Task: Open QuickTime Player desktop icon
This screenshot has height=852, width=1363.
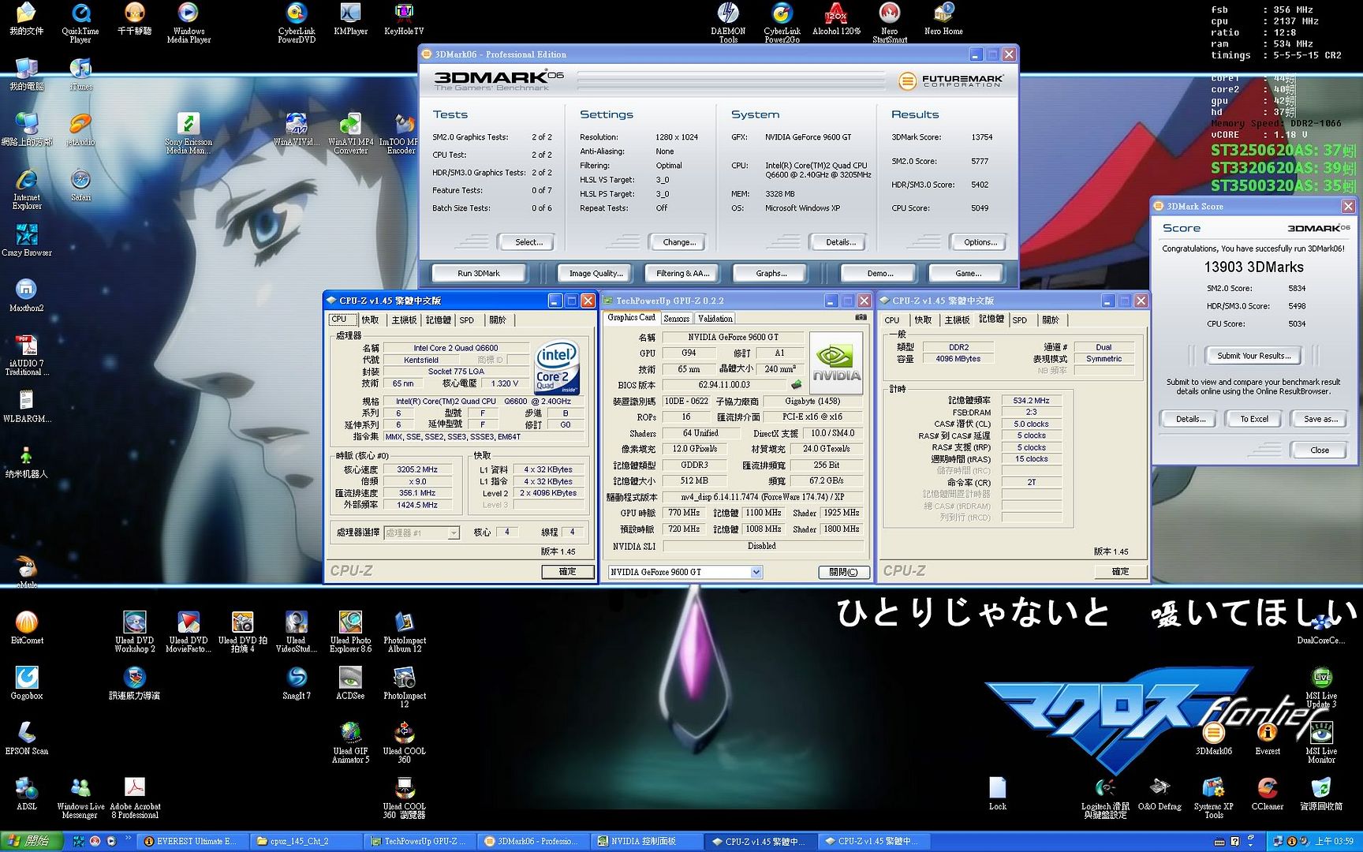Action: tap(80, 22)
